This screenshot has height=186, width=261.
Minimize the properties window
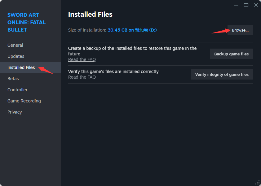[236, 5]
